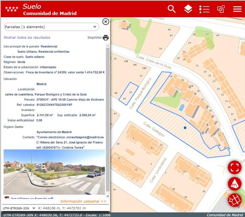This screenshot has height=217, width=245.
Task: Expand the Parcelas (1 elemento) dropdown
Action: pyautogui.click(x=52, y=27)
